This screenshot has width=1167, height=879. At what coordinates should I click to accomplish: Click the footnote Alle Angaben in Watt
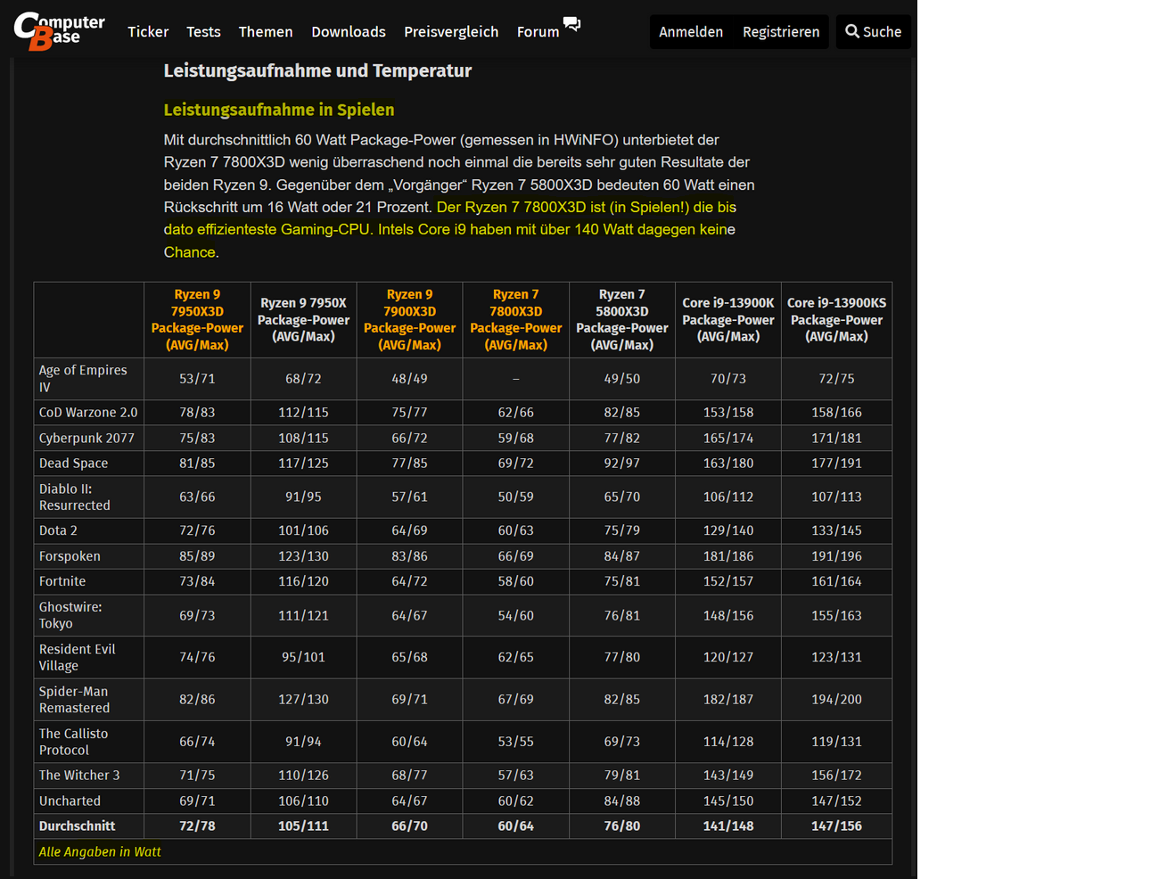point(100,852)
